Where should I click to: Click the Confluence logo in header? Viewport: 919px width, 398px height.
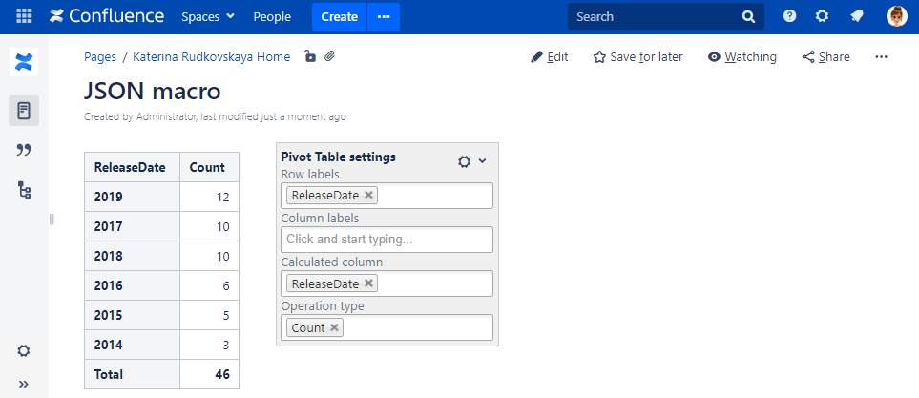pyautogui.click(x=106, y=16)
